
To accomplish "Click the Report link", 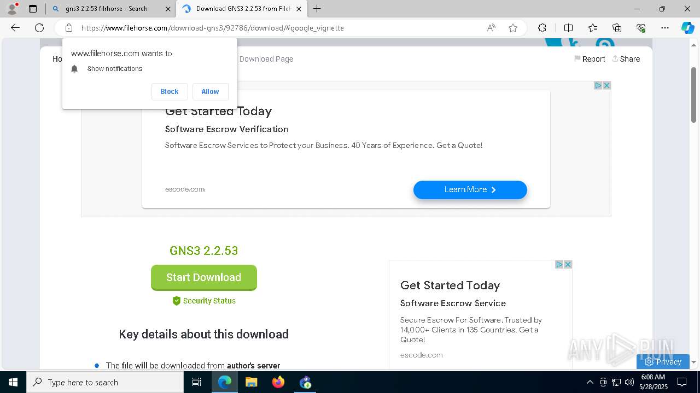I will pyautogui.click(x=590, y=59).
